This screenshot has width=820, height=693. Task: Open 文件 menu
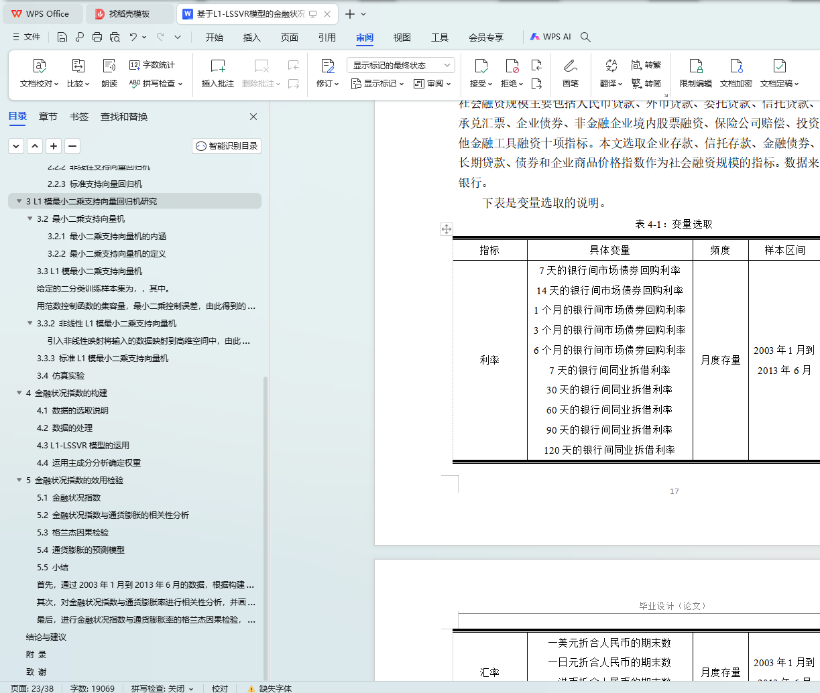point(27,37)
